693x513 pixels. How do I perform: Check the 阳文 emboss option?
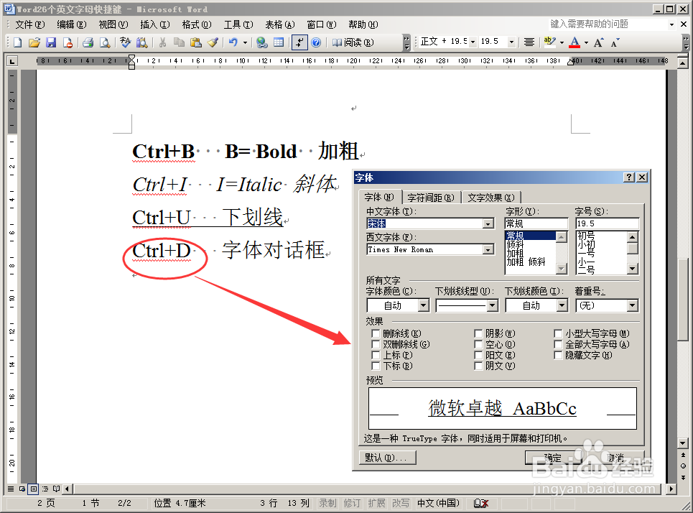point(478,355)
